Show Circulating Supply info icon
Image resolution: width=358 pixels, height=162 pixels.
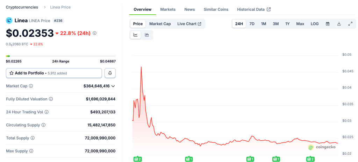(44, 125)
